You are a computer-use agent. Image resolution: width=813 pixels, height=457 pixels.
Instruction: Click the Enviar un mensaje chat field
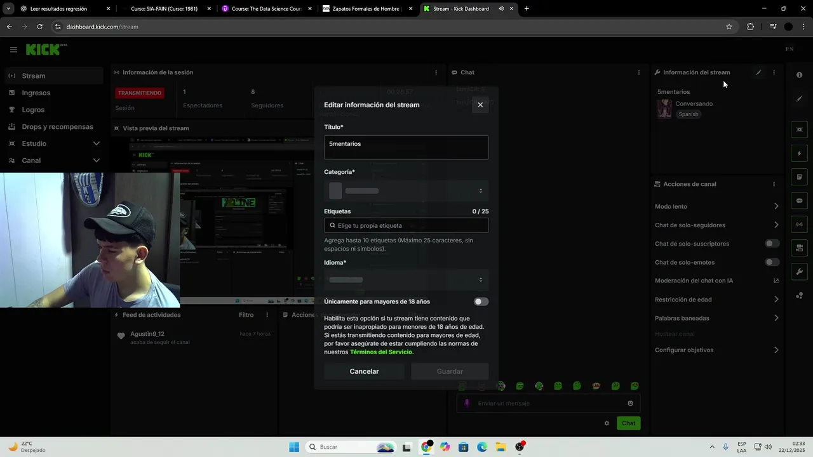tap(548, 403)
